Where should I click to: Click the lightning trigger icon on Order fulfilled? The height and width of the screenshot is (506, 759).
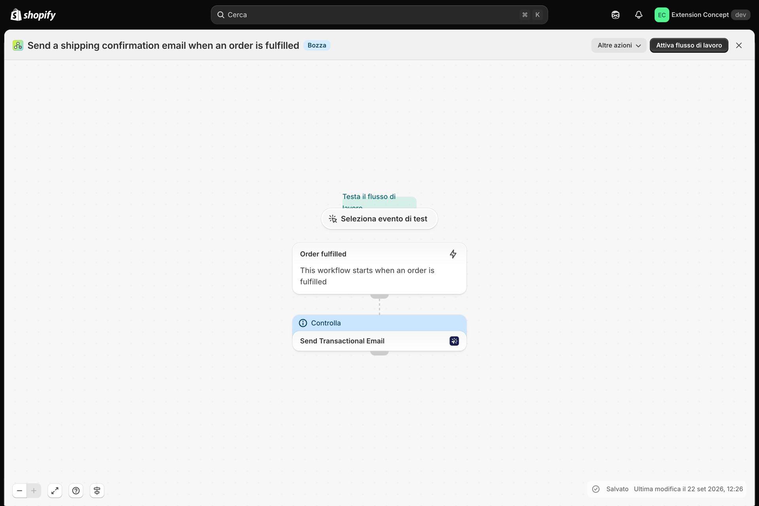453,254
